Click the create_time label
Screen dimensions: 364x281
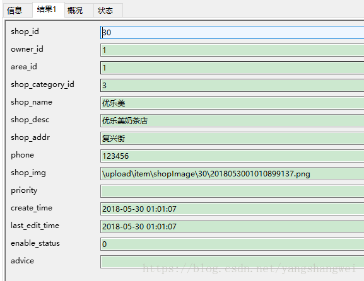32,208
